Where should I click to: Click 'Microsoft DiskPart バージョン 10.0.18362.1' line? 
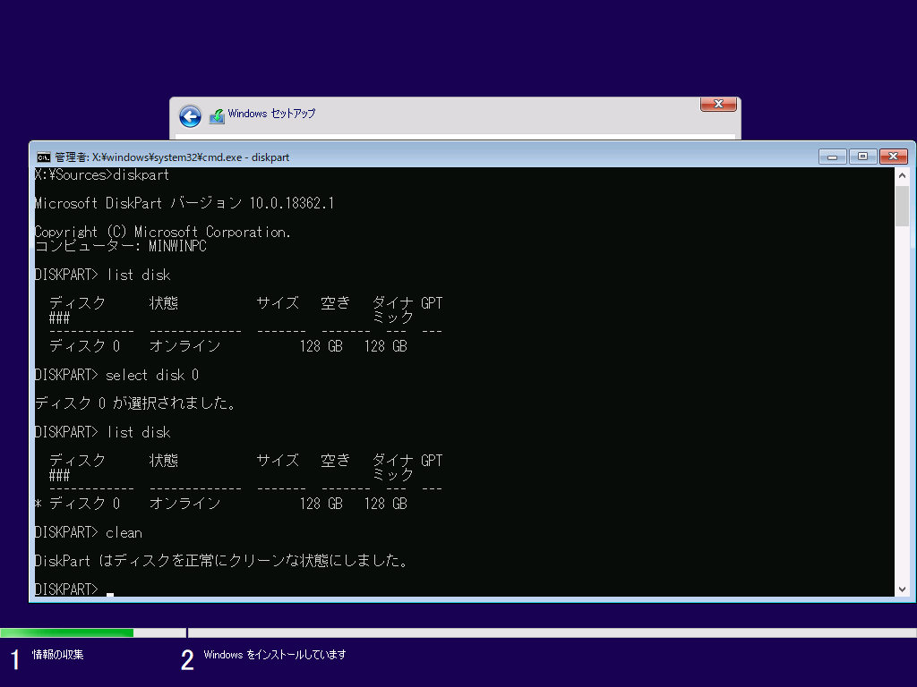184,203
